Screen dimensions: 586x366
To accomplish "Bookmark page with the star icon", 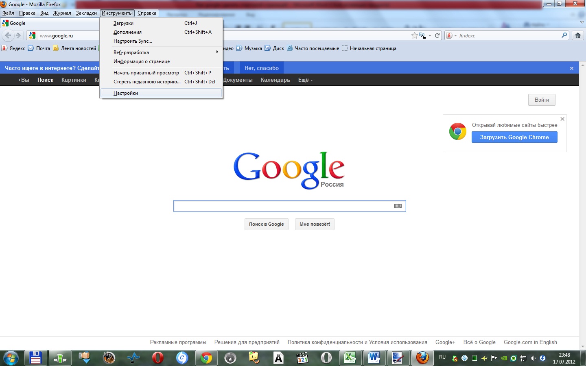I will [x=414, y=35].
